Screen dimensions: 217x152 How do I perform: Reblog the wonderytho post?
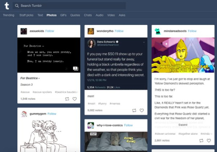(134, 110)
